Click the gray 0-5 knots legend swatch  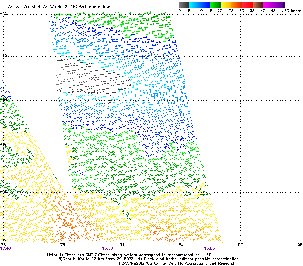(x=183, y=5)
